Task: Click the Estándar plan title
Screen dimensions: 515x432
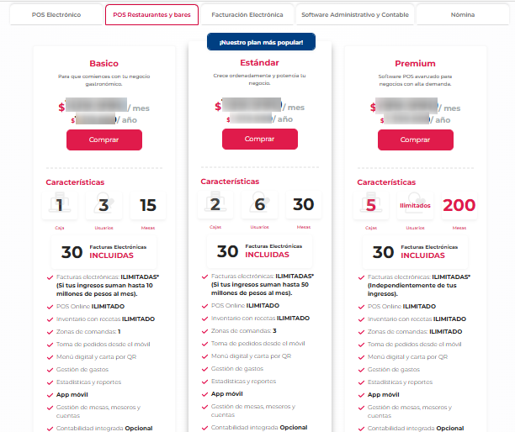Action: point(259,63)
